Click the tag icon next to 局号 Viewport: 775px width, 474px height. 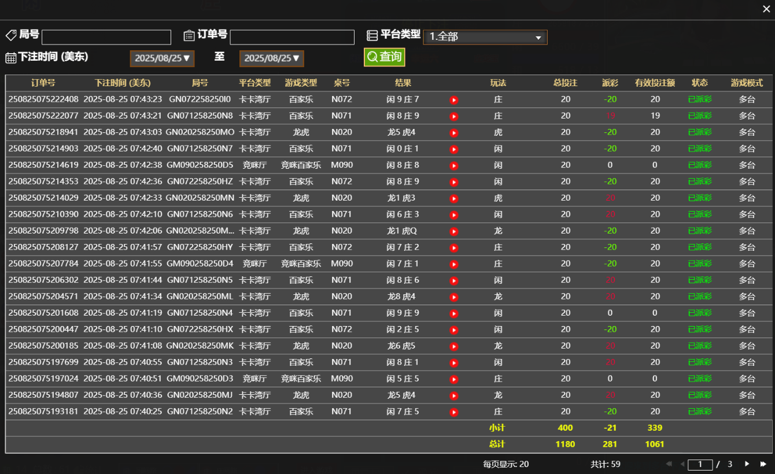click(x=10, y=35)
